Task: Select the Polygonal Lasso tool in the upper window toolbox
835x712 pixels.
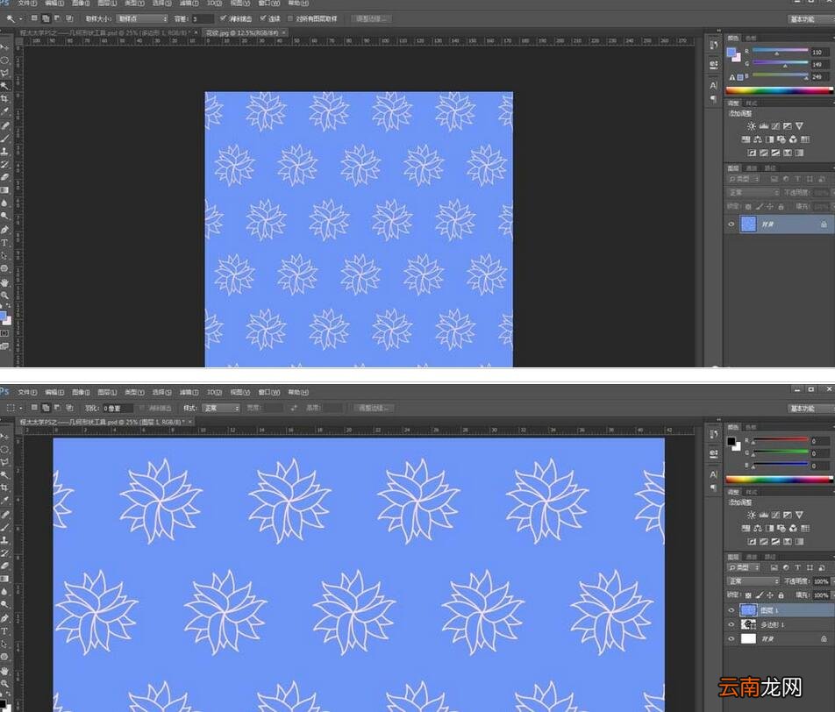Action: [4, 73]
